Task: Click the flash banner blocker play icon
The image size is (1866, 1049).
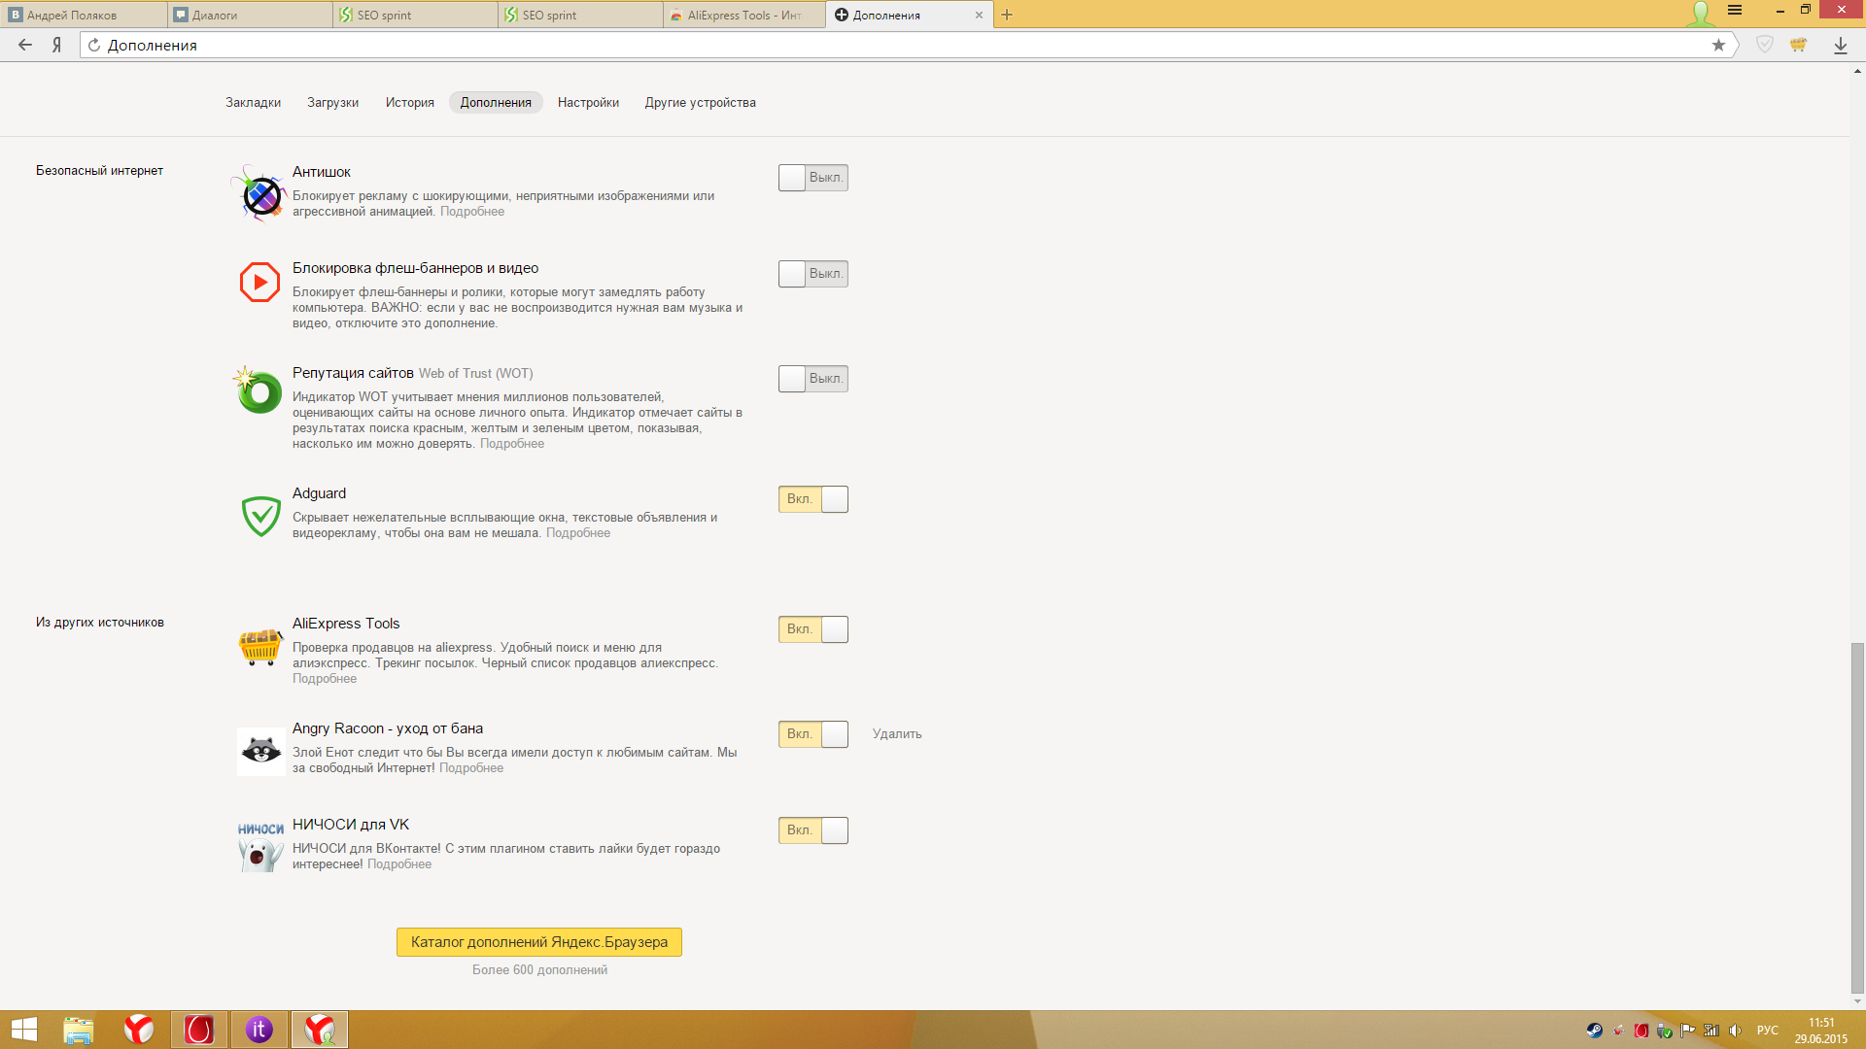Action: click(x=259, y=282)
